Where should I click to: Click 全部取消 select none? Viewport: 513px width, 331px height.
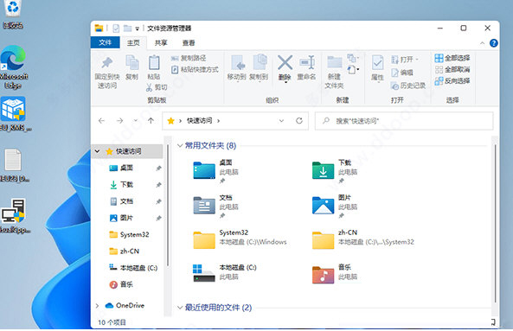452,70
